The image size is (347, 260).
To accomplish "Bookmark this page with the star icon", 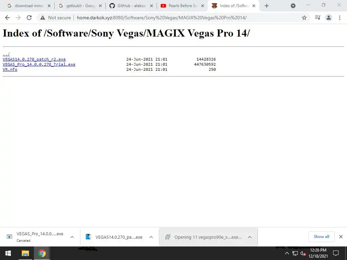I will (x=304, y=18).
